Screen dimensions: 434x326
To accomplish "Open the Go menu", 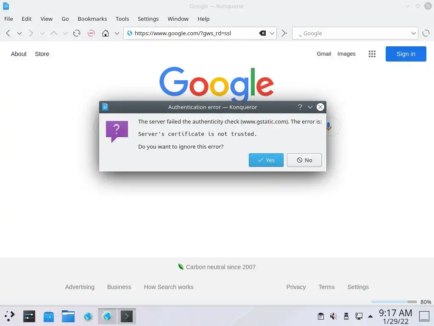I will (x=65, y=19).
